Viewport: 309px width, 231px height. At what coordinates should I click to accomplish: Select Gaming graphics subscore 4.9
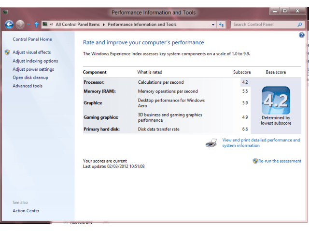(x=245, y=117)
